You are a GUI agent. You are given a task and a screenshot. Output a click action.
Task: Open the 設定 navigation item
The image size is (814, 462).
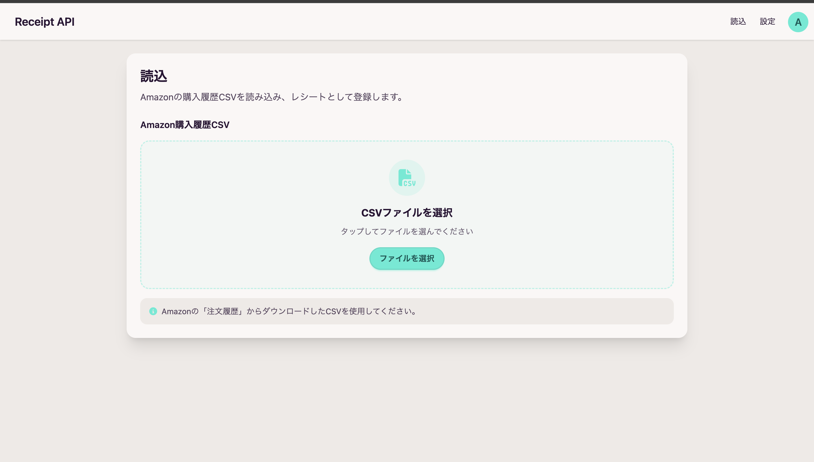[x=767, y=21]
